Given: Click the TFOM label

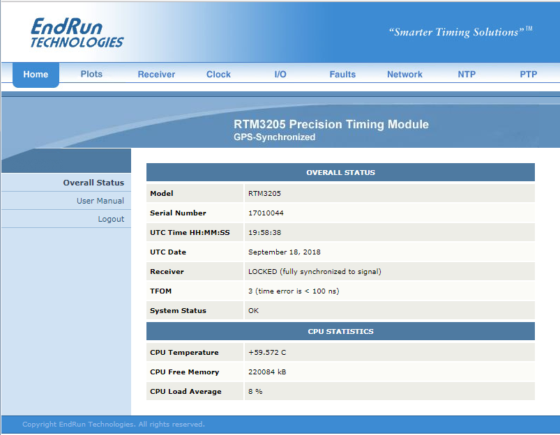Looking at the screenshot, I should (160, 291).
